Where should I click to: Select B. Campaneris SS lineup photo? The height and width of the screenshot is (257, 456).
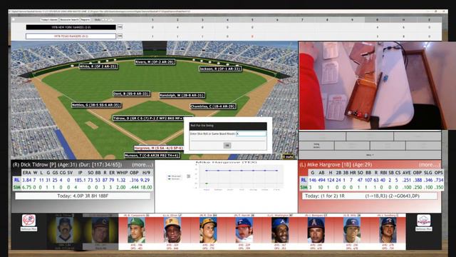point(136,230)
